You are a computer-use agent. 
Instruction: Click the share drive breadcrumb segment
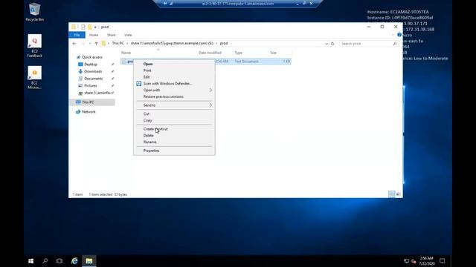172,43
